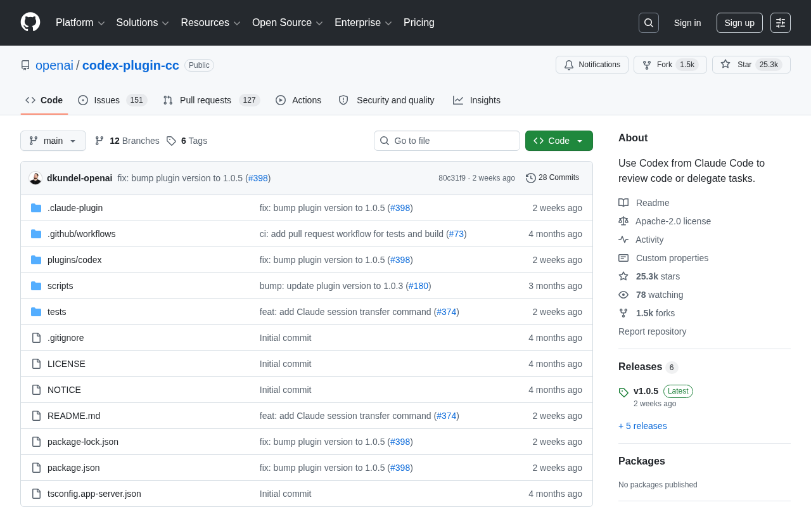Click the bell icon in Notifications button
This screenshot has height=507, width=811.
click(x=569, y=65)
